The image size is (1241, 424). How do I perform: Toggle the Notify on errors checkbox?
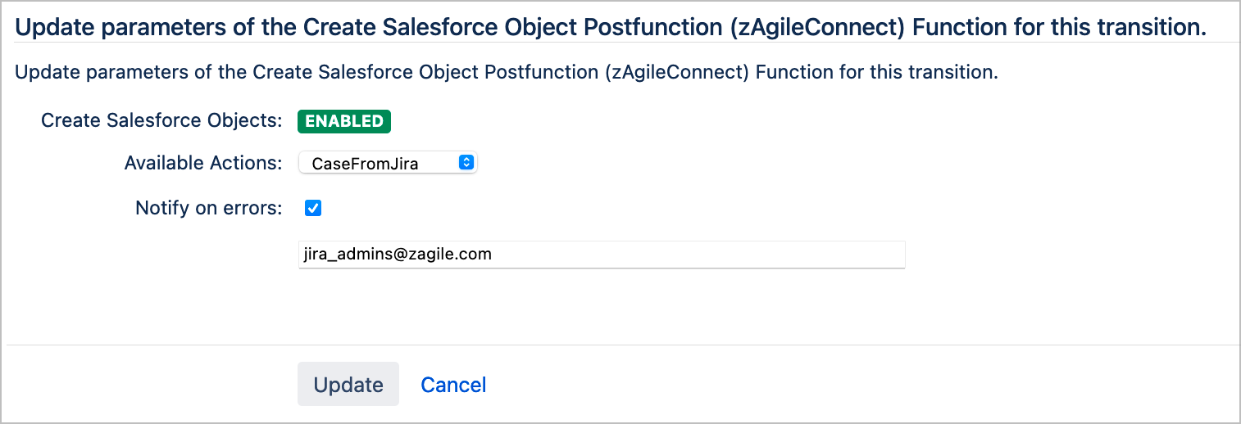tap(313, 208)
